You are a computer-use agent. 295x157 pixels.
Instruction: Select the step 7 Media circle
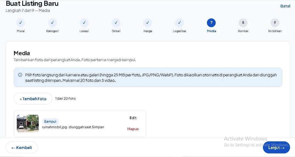click(x=211, y=23)
